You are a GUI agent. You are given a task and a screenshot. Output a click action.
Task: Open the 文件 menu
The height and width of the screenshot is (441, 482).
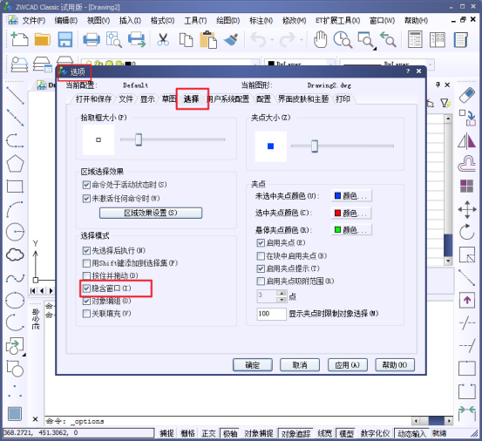point(33,21)
